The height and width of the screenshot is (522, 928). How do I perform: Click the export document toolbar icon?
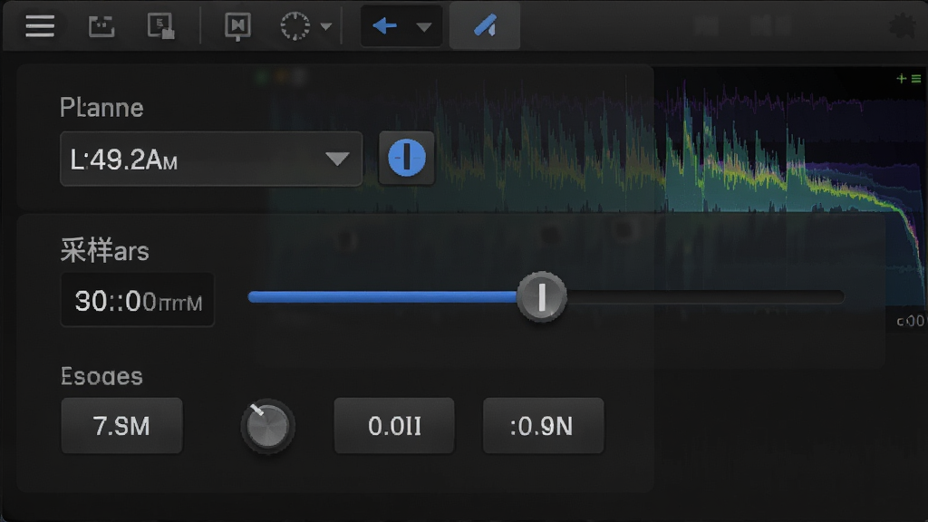161,26
